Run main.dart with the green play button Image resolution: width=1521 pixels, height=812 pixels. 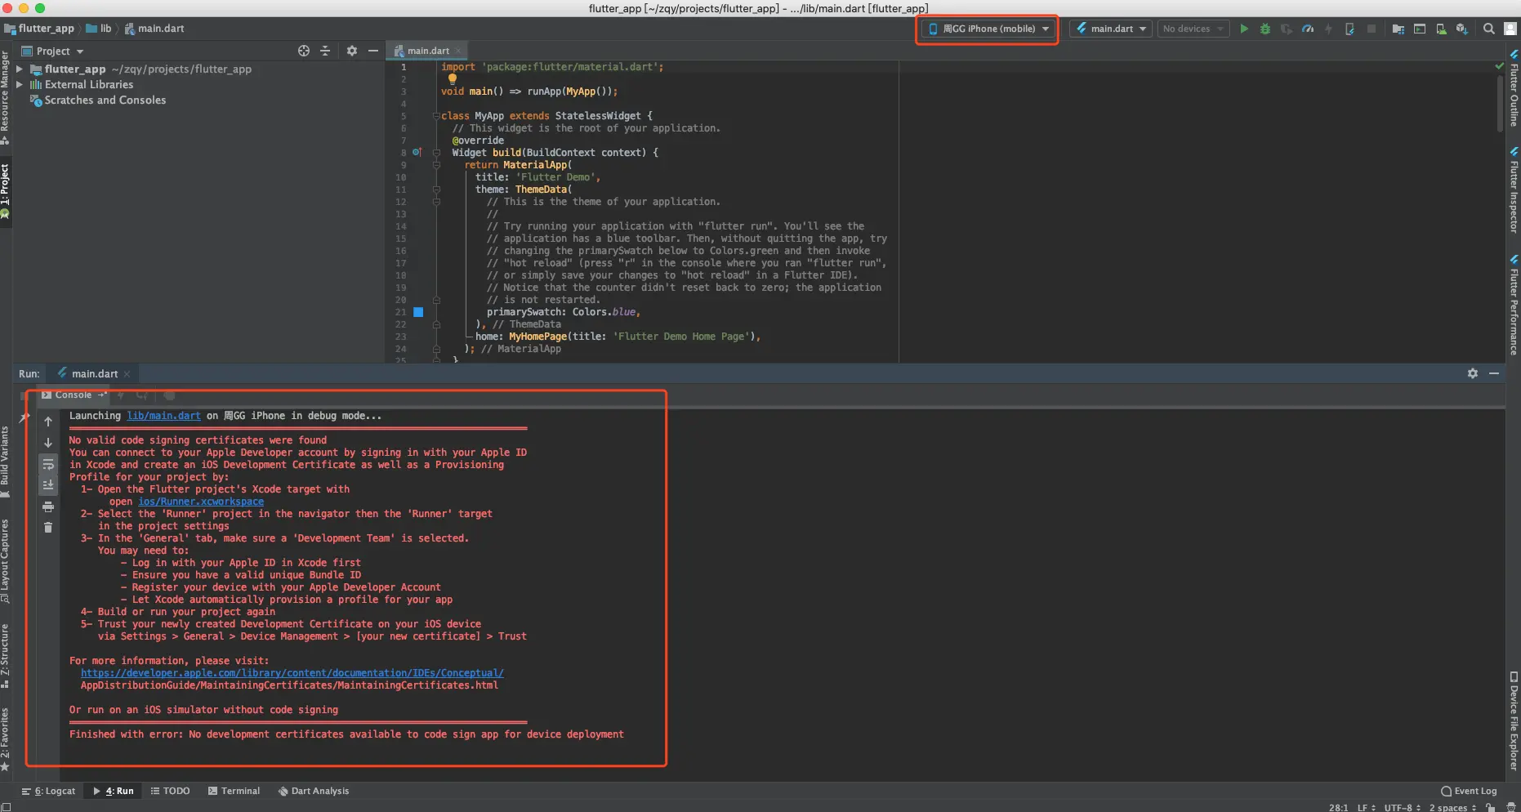(x=1244, y=29)
